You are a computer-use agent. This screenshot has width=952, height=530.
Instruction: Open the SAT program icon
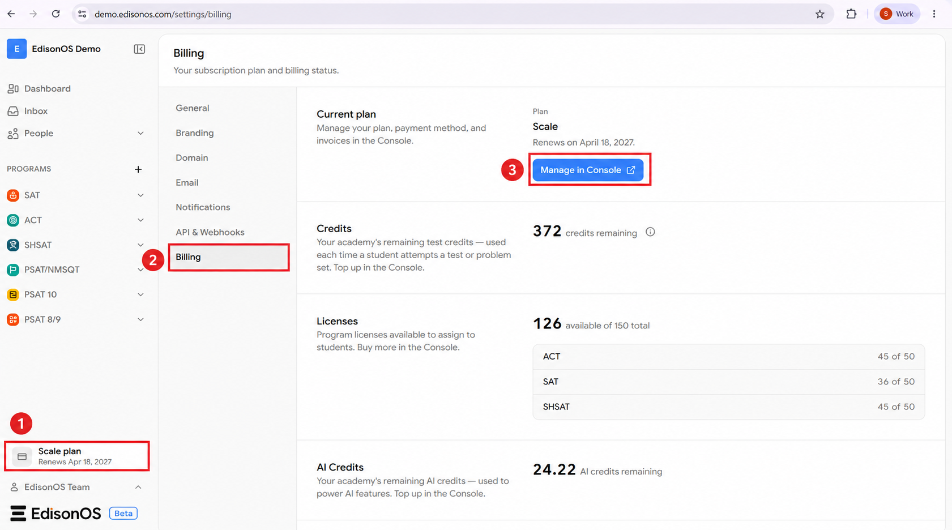[13, 195]
